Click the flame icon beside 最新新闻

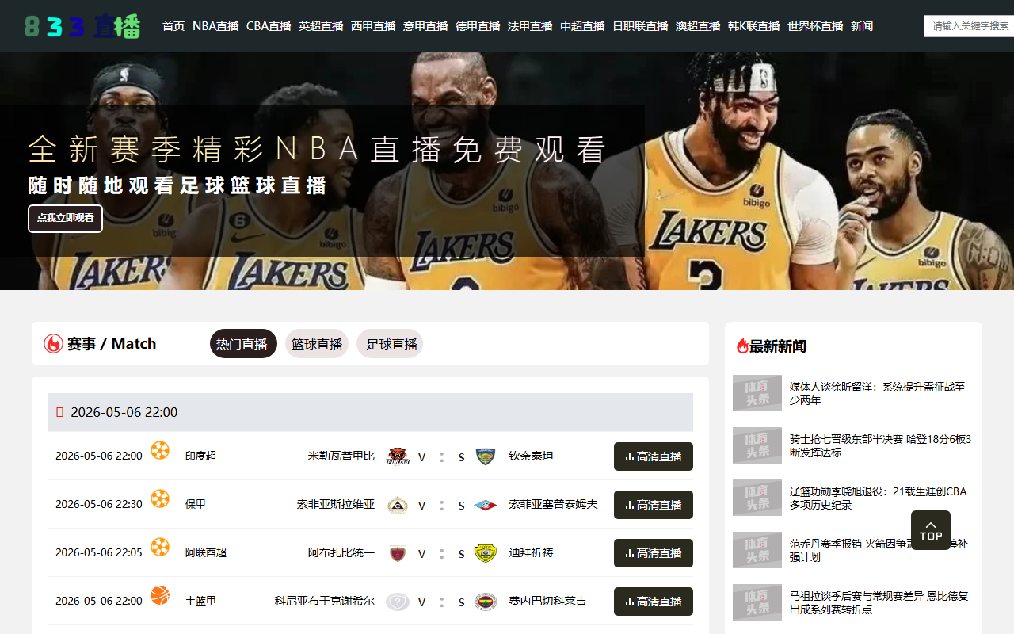(742, 346)
